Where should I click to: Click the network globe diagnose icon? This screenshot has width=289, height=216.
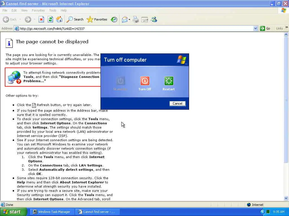click(14, 77)
